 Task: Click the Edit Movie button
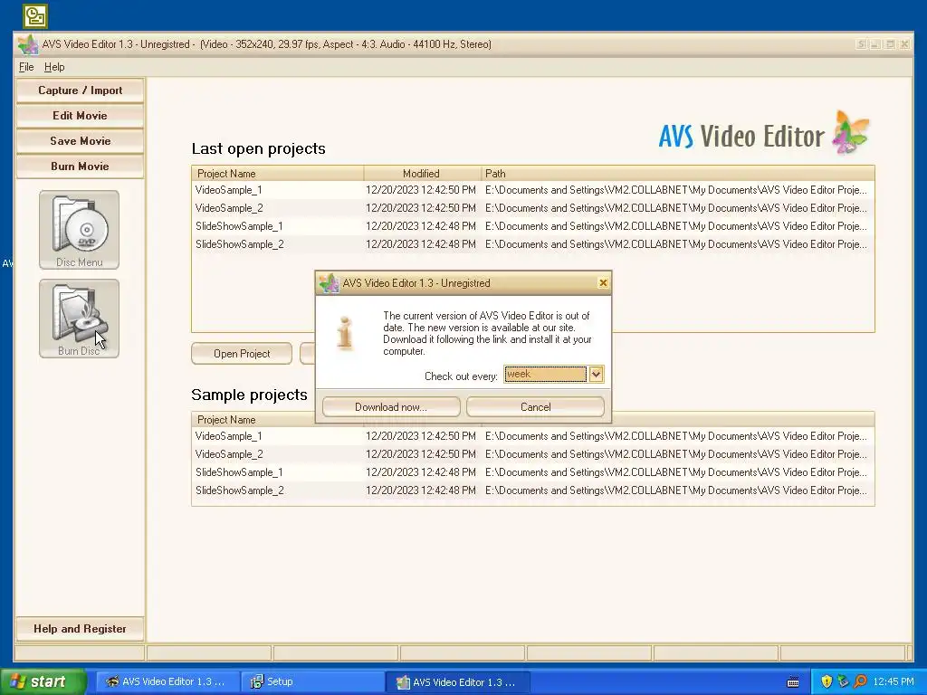coord(80,116)
